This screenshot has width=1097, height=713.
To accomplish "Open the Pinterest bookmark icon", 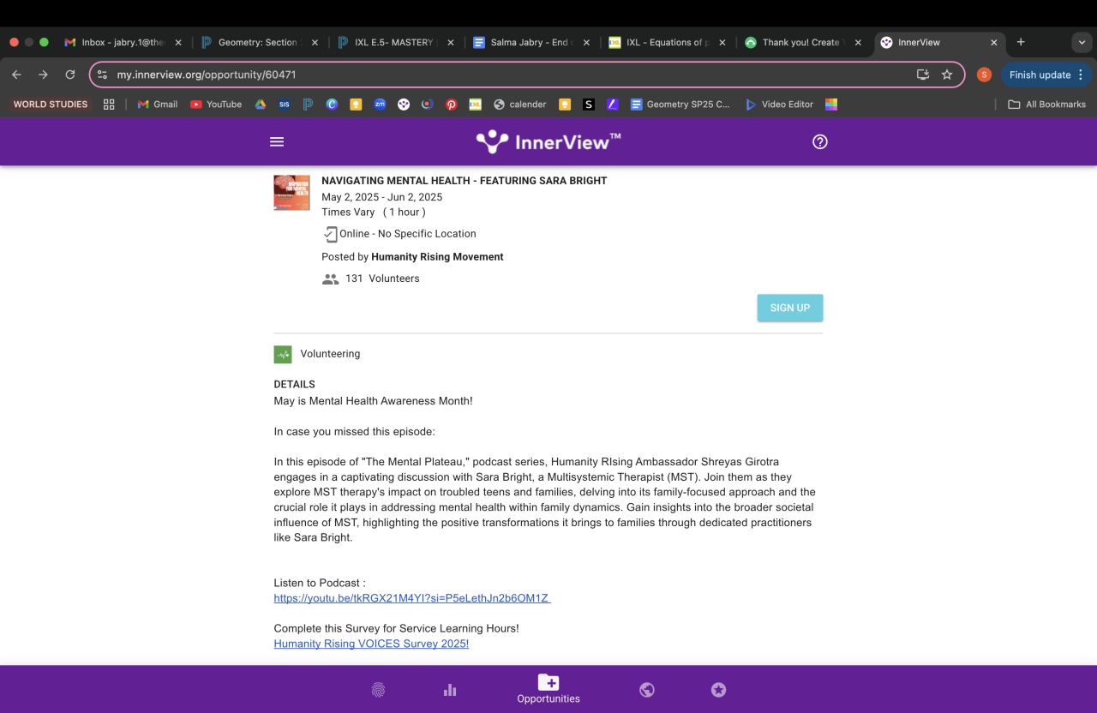I will tap(452, 105).
